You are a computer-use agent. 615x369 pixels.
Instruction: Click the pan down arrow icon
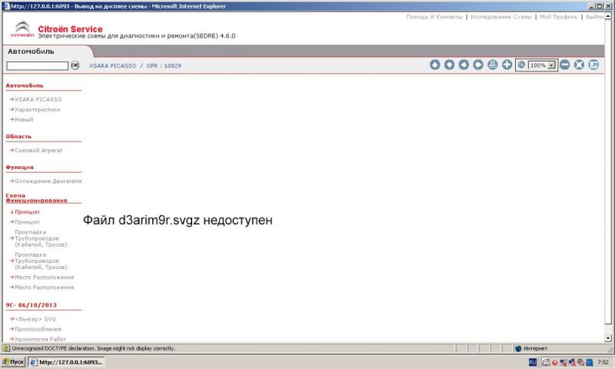click(x=449, y=65)
